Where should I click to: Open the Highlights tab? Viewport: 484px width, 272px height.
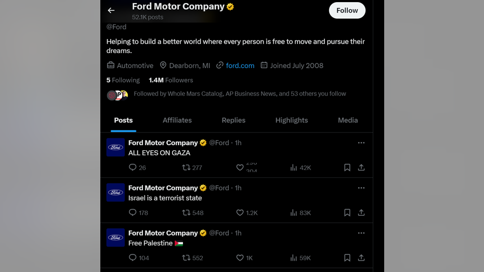(x=291, y=120)
